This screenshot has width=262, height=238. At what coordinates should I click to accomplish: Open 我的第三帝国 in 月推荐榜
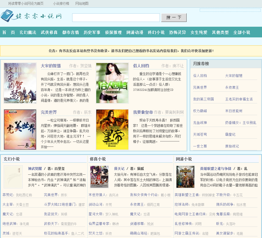click(x=203, y=99)
